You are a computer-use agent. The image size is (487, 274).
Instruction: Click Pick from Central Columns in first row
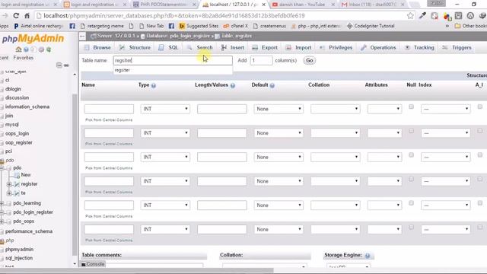coord(109,120)
